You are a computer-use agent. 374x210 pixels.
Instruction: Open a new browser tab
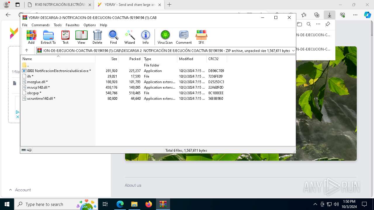tap(169, 5)
